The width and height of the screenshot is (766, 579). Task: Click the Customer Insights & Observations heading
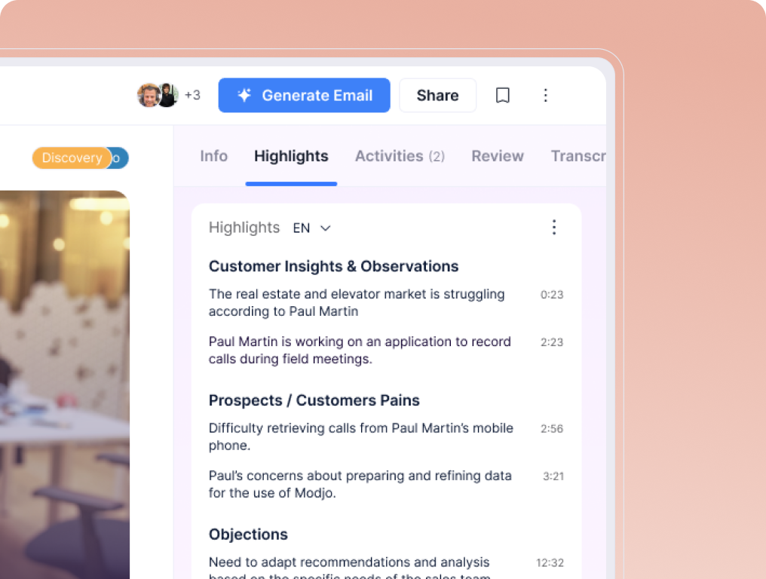[334, 266]
